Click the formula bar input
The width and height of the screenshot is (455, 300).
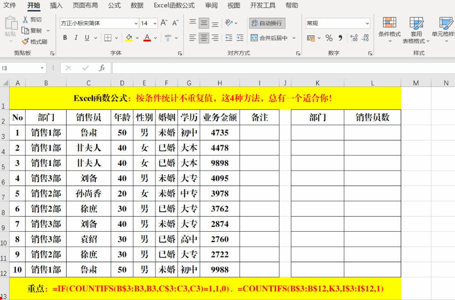(x=284, y=68)
